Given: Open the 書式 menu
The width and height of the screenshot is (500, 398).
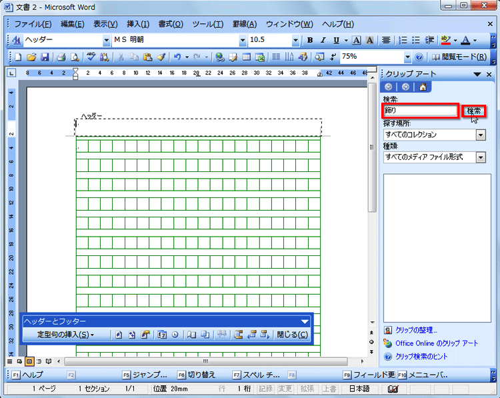Looking at the screenshot, I should [x=171, y=24].
